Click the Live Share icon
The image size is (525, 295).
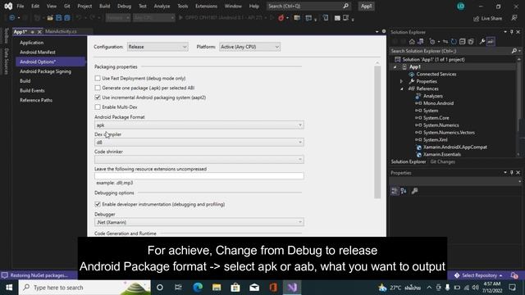pos(476,18)
